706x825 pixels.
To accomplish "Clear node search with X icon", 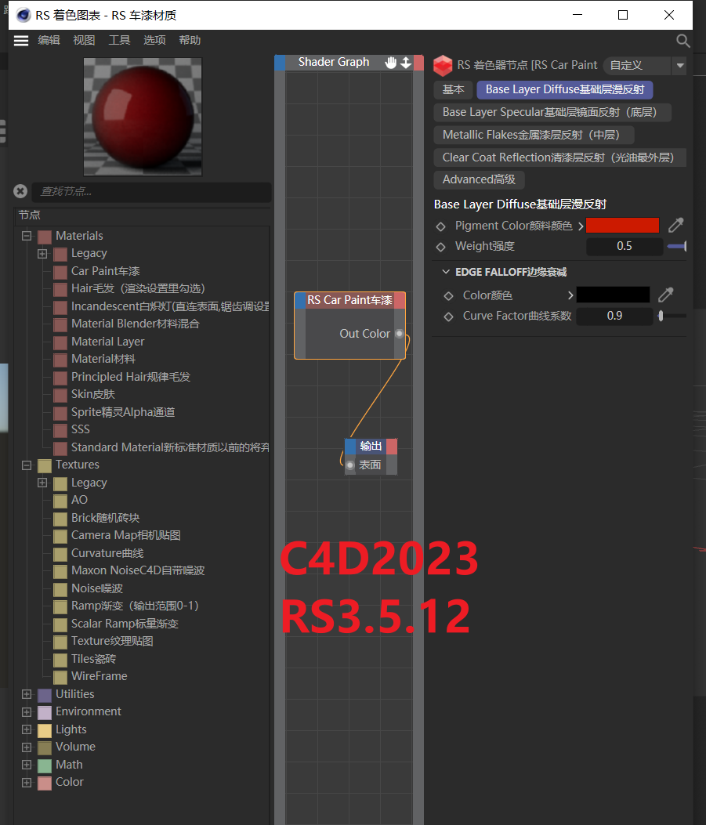I will (20, 191).
